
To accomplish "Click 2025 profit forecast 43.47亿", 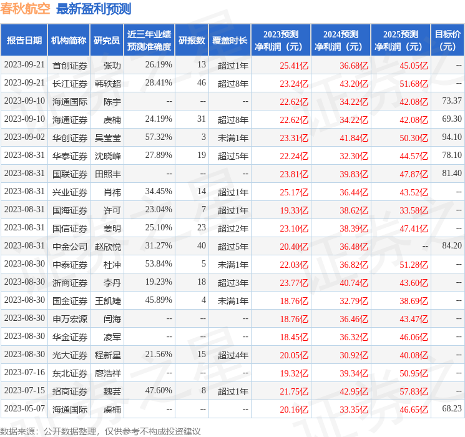I will point(414,319).
